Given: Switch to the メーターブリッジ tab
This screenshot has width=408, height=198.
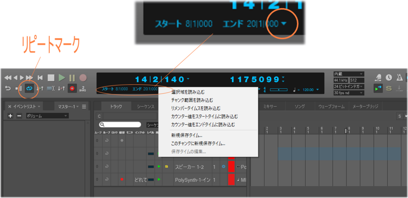Looking at the screenshot, I should tap(365, 106).
